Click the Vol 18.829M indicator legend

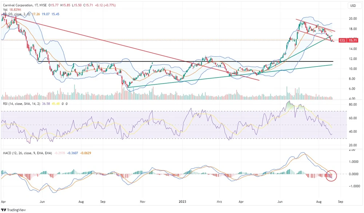pyautogui.click(x=11, y=10)
